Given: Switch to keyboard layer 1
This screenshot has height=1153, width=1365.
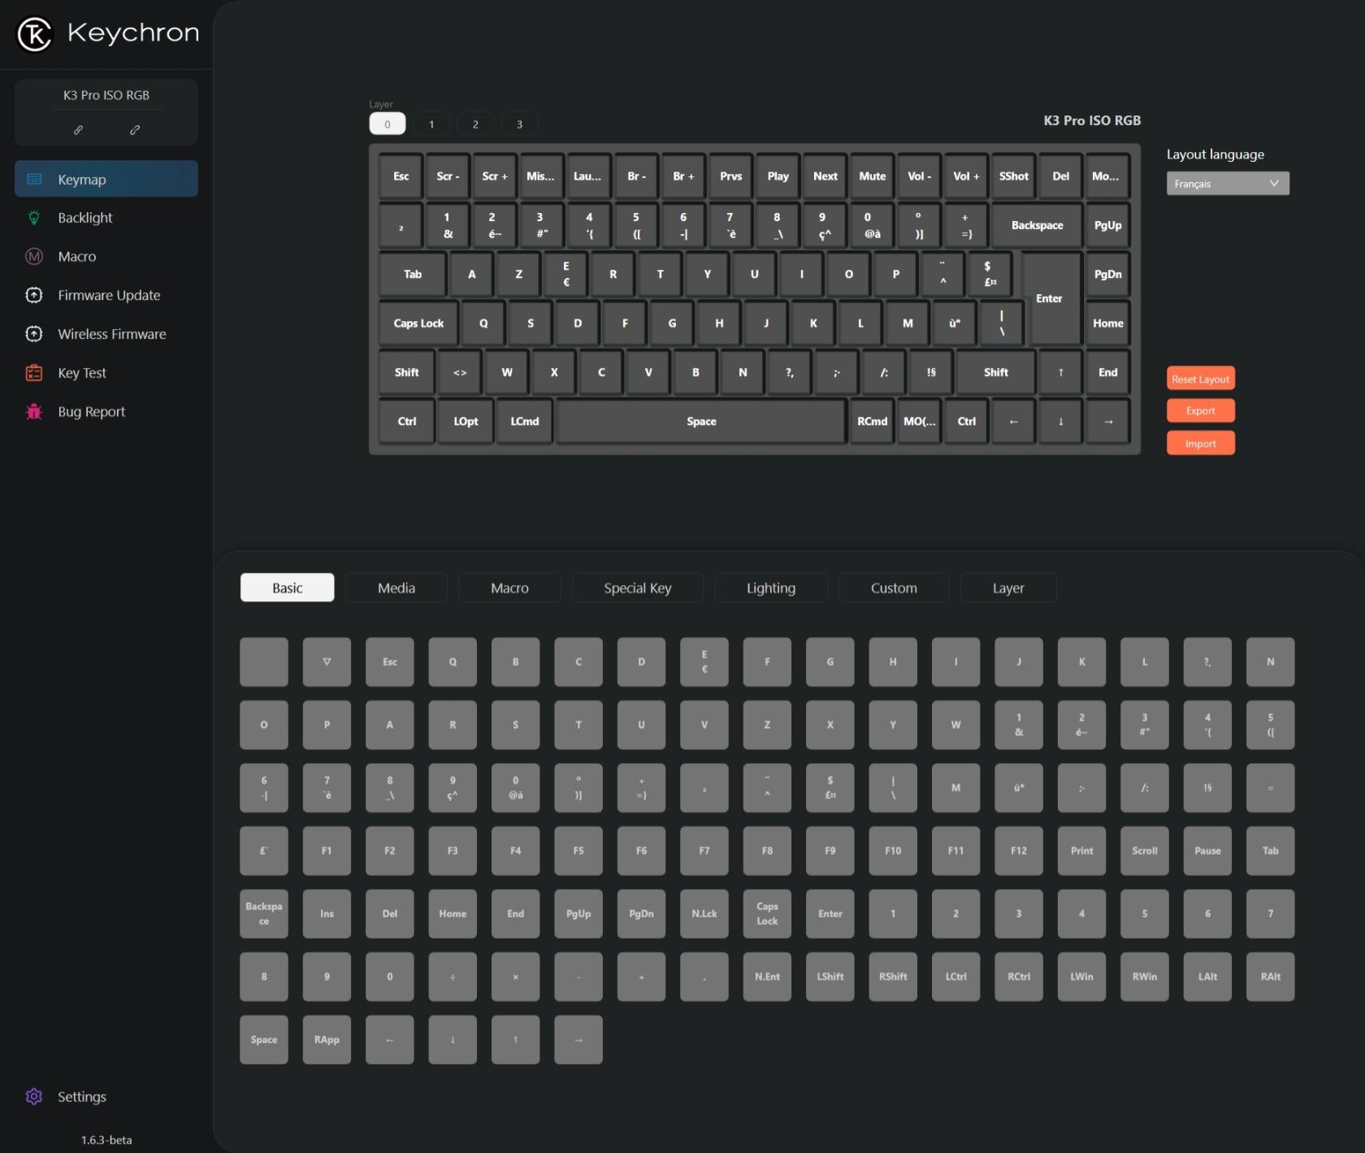Looking at the screenshot, I should click(431, 124).
